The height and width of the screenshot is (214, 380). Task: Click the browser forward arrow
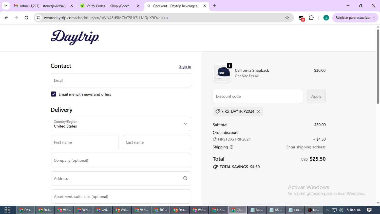tap(16, 18)
